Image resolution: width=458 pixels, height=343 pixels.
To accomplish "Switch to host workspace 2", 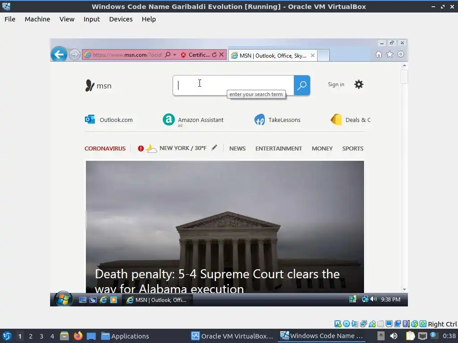I will 31,336.
